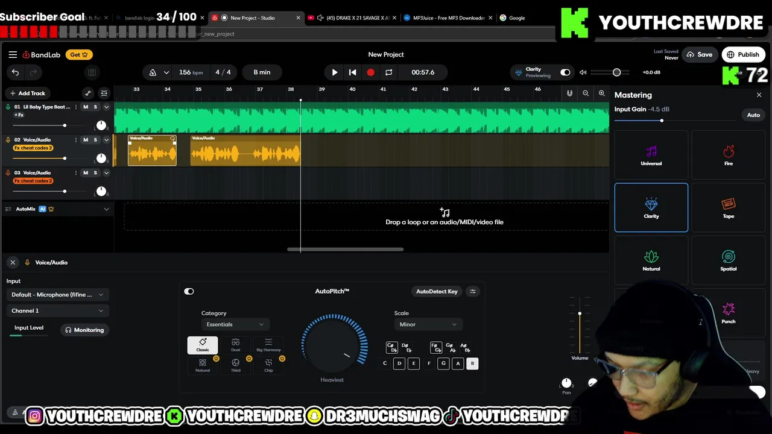
Task: Click the top bar master volume slider knob
Action: 616,72
